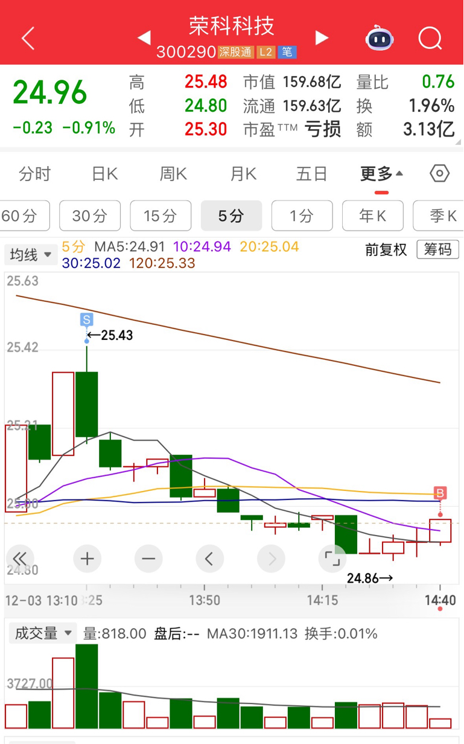Tap stock code 300290

click(186, 53)
